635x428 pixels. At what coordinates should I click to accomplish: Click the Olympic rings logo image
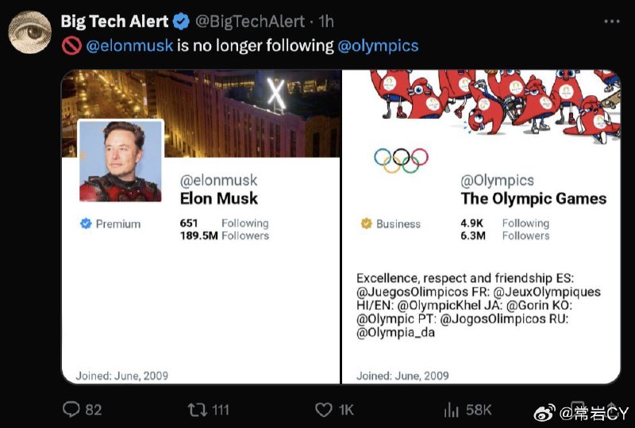pyautogui.click(x=401, y=160)
